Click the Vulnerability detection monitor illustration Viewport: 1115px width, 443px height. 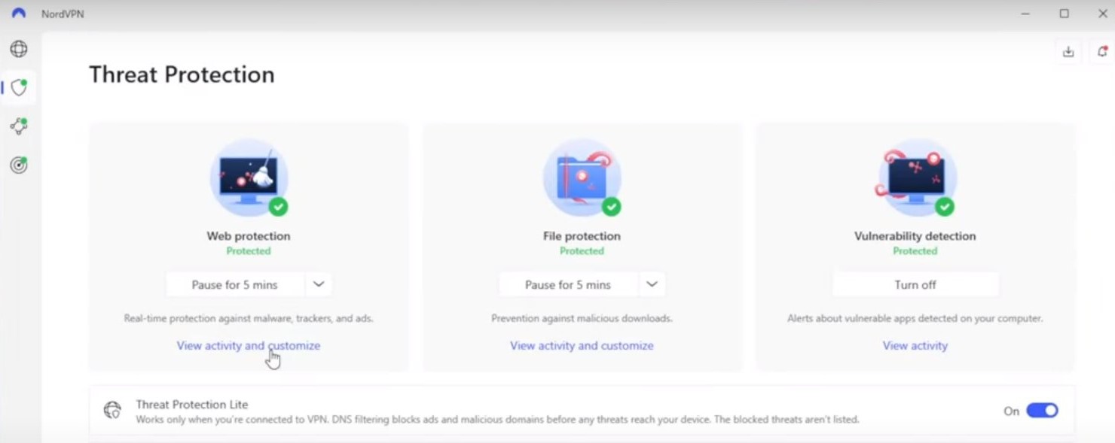point(916,178)
